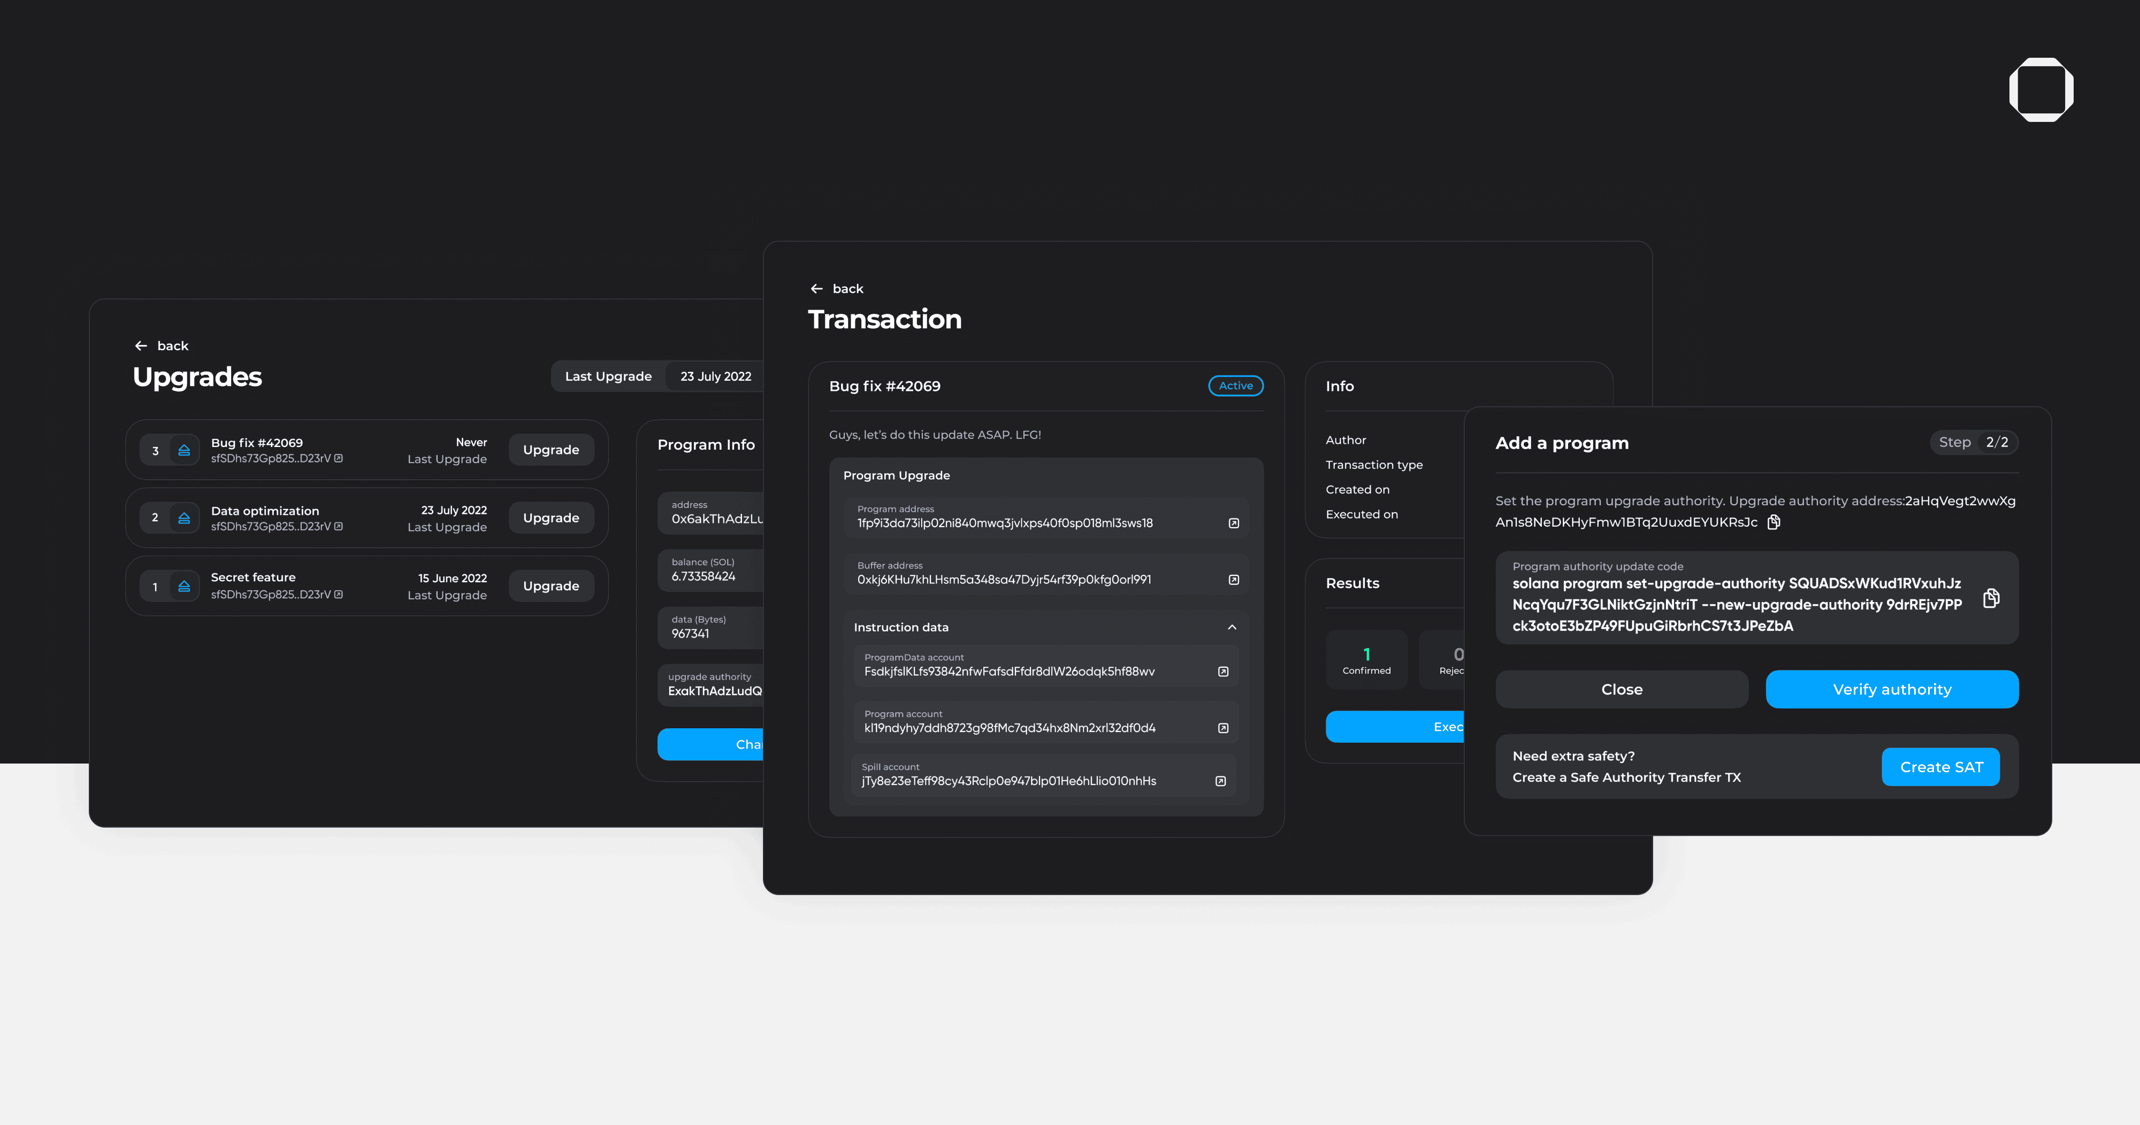2140x1125 pixels.
Task: Click Close button on Add a program
Action: click(1622, 689)
